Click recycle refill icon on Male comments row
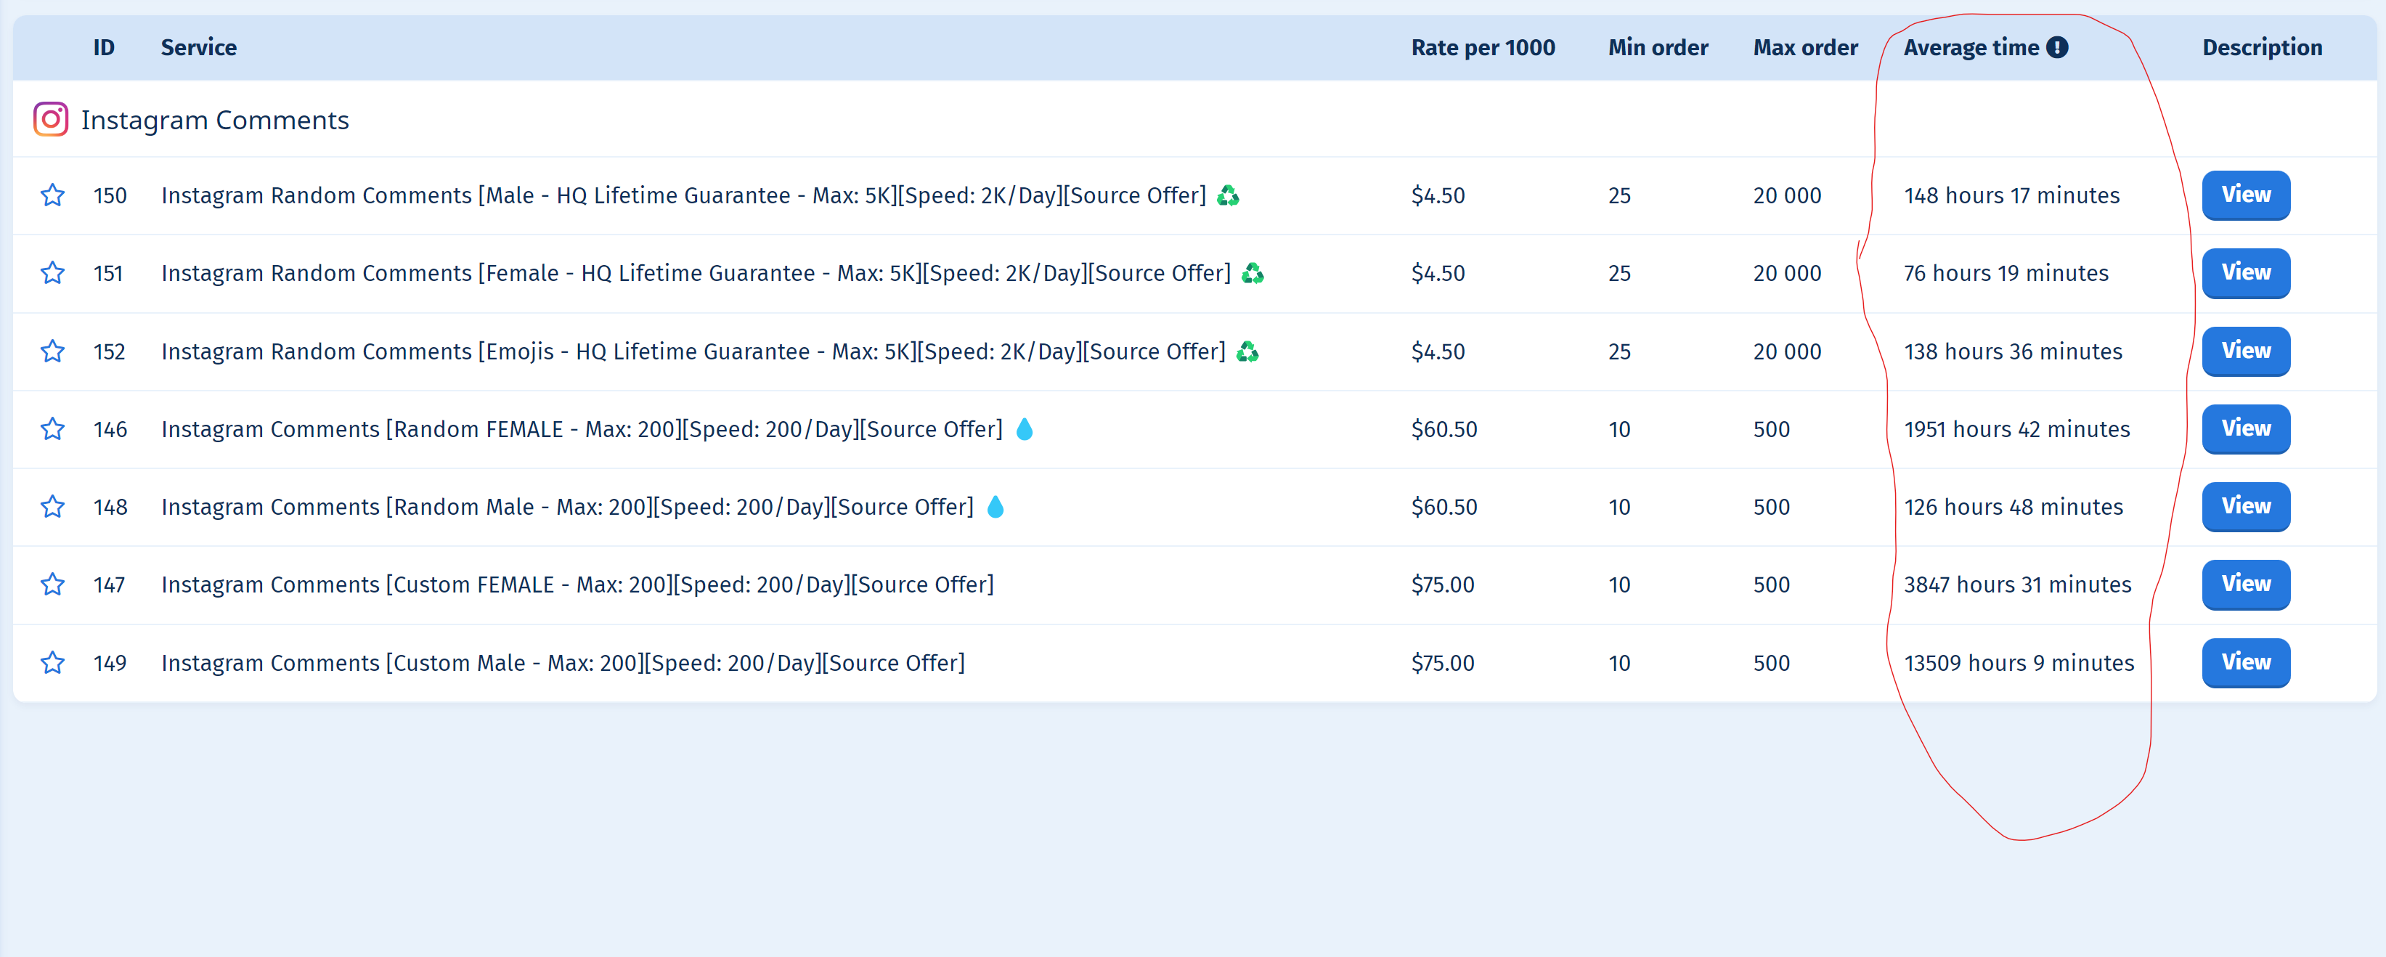Screen dimensions: 2386x957 (1228, 195)
